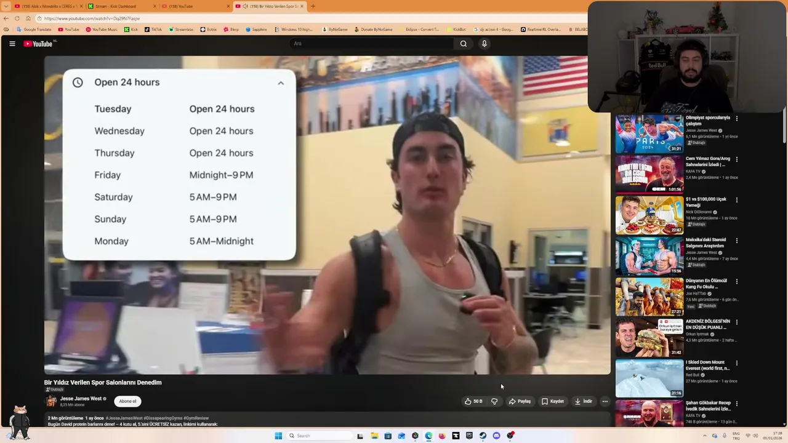This screenshot has width=788, height=443.
Task: Open the YouTube hamburger guide menu
Action: 12,44
